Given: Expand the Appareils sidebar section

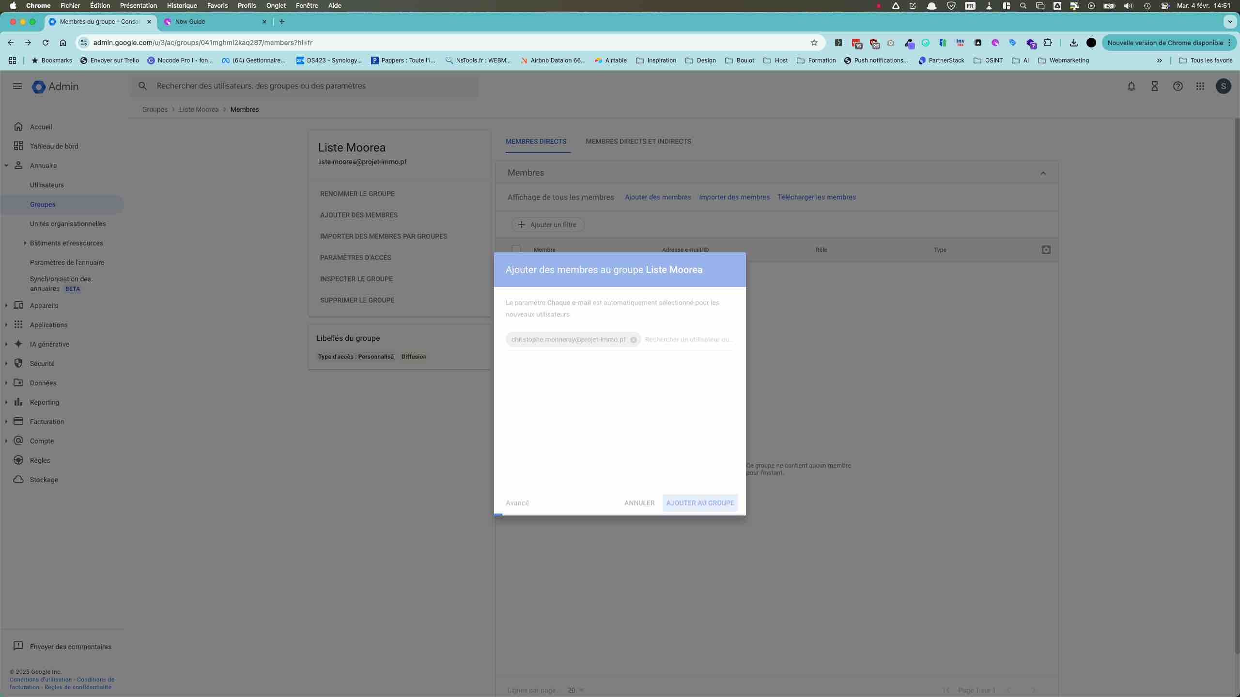Looking at the screenshot, I should (x=6, y=305).
